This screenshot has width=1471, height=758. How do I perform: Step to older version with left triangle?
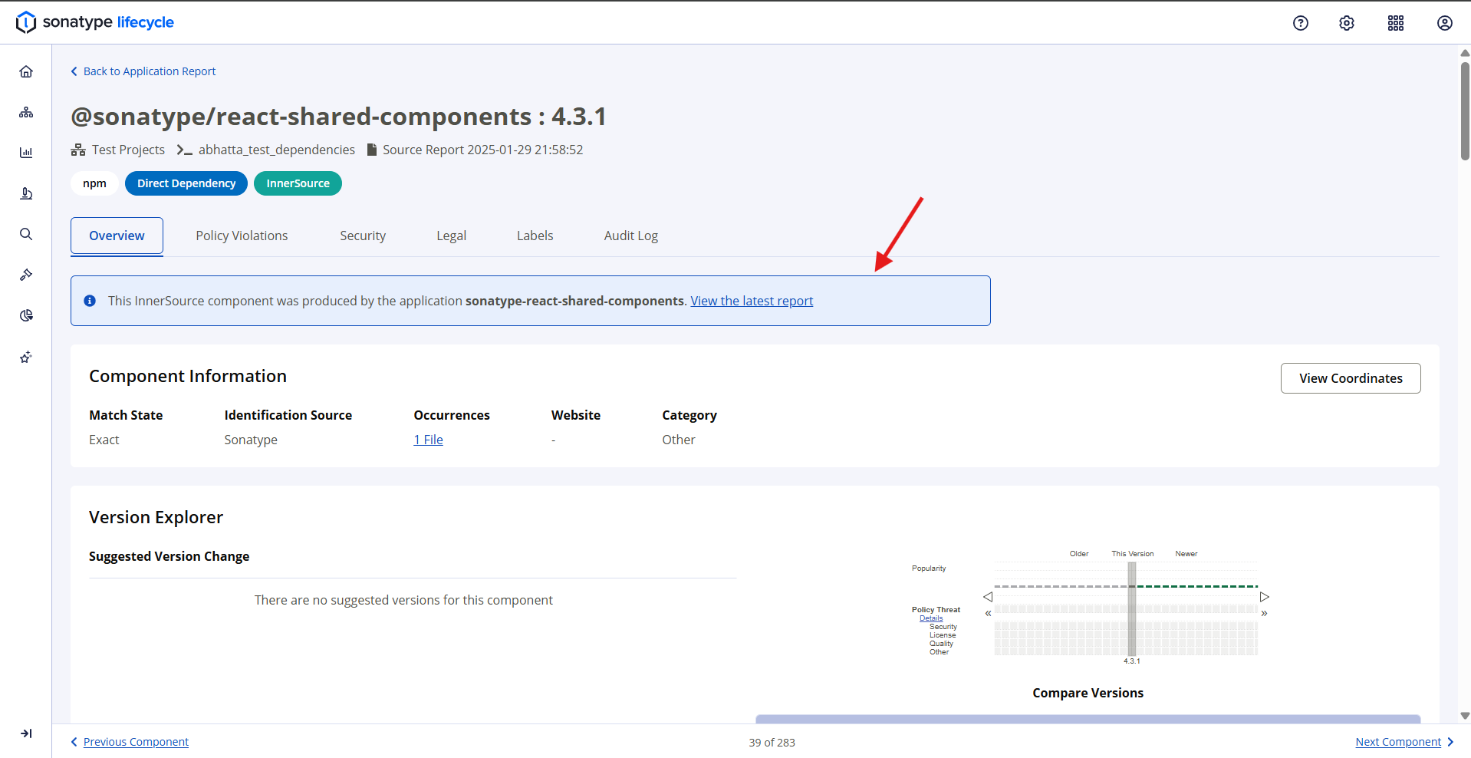click(x=988, y=597)
